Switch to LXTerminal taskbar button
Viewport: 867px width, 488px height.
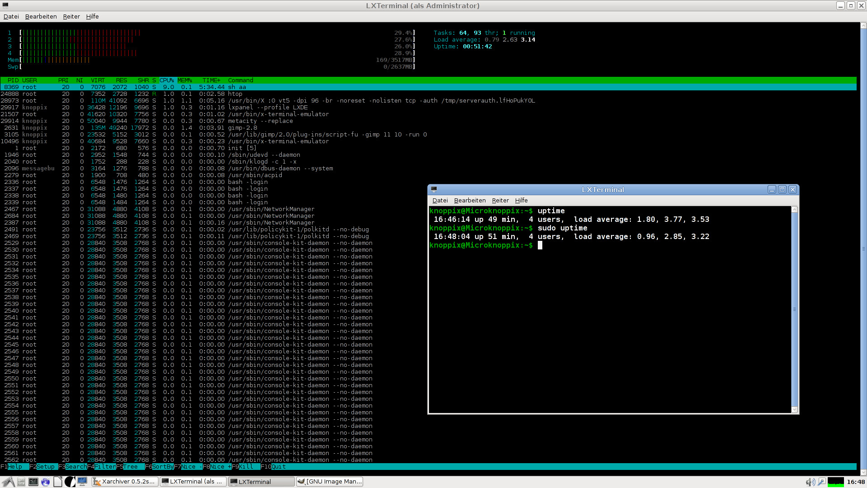tap(261, 482)
